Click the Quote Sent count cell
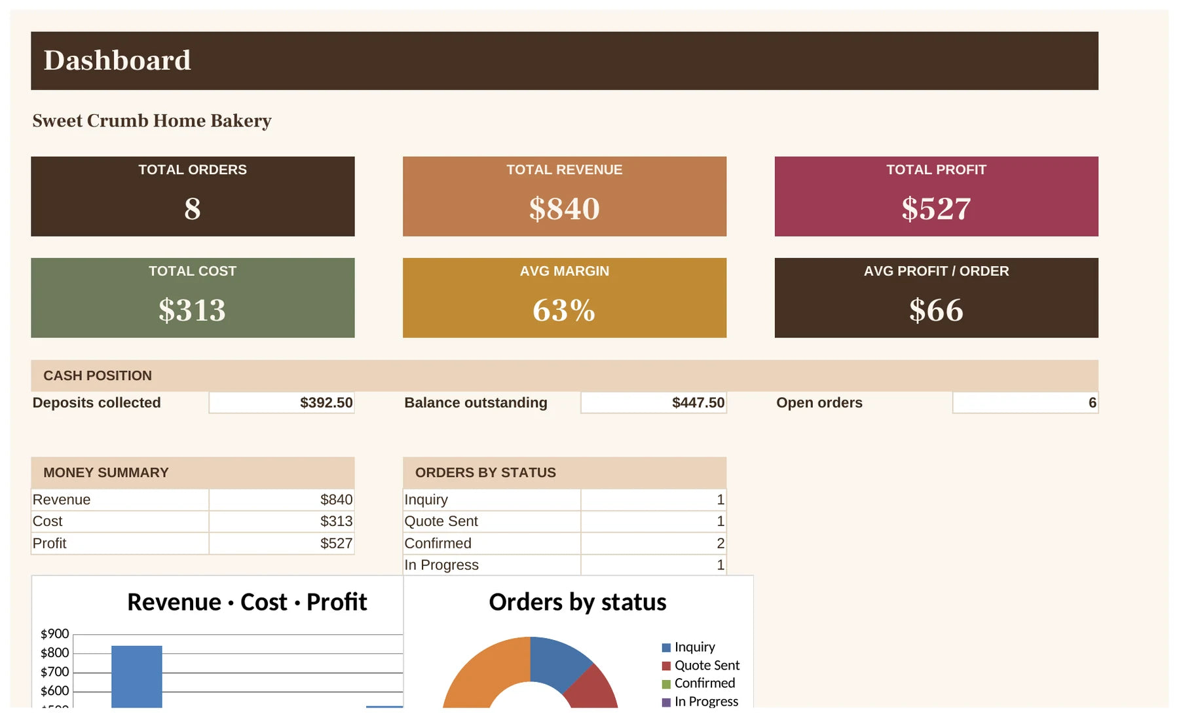The height and width of the screenshot is (718, 1179). [654, 521]
